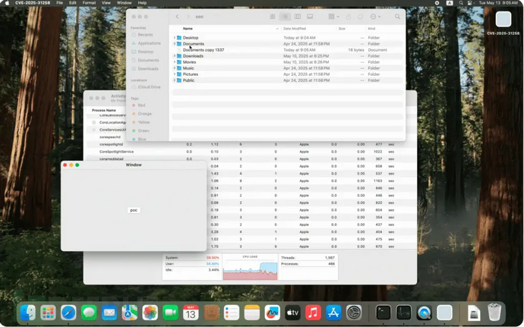Image resolution: width=524 pixels, height=327 pixels.
Task: Open Finder from the Dock
Action: [28, 313]
